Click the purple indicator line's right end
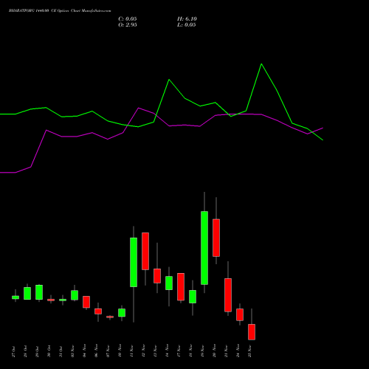The image size is (369, 369). pos(323,128)
